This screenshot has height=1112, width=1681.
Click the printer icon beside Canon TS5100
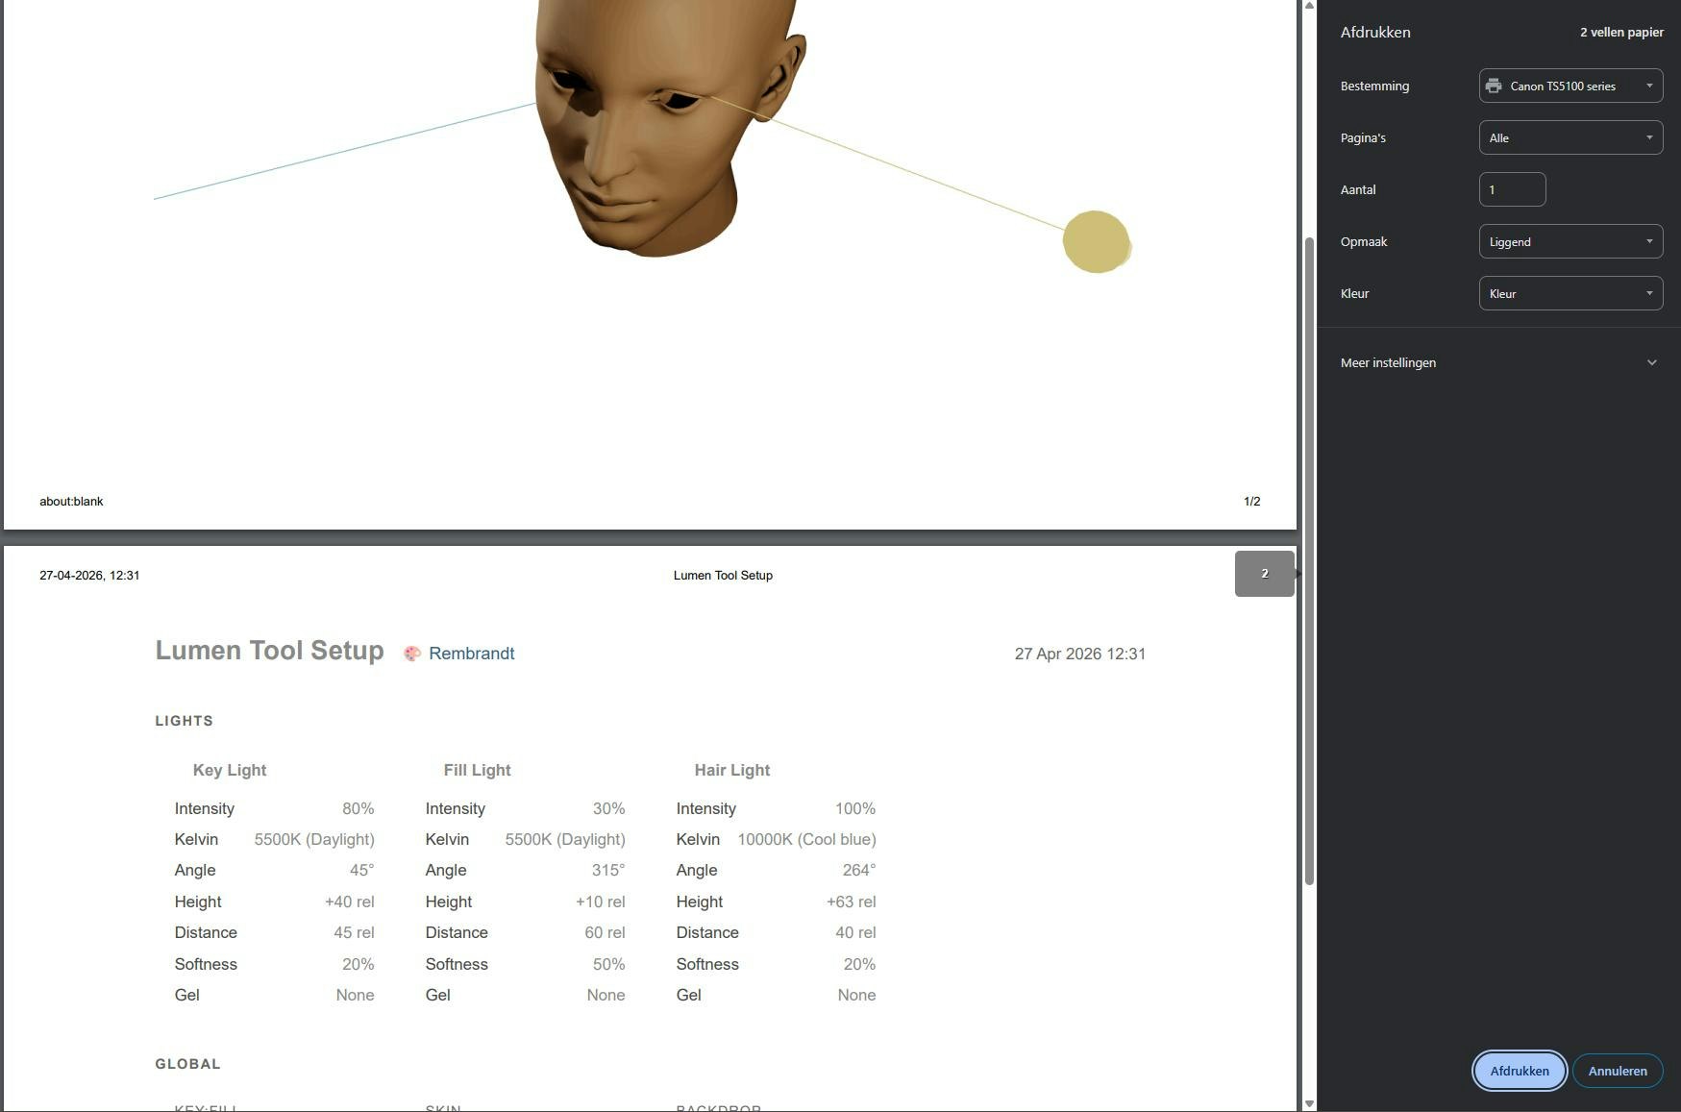1494,86
